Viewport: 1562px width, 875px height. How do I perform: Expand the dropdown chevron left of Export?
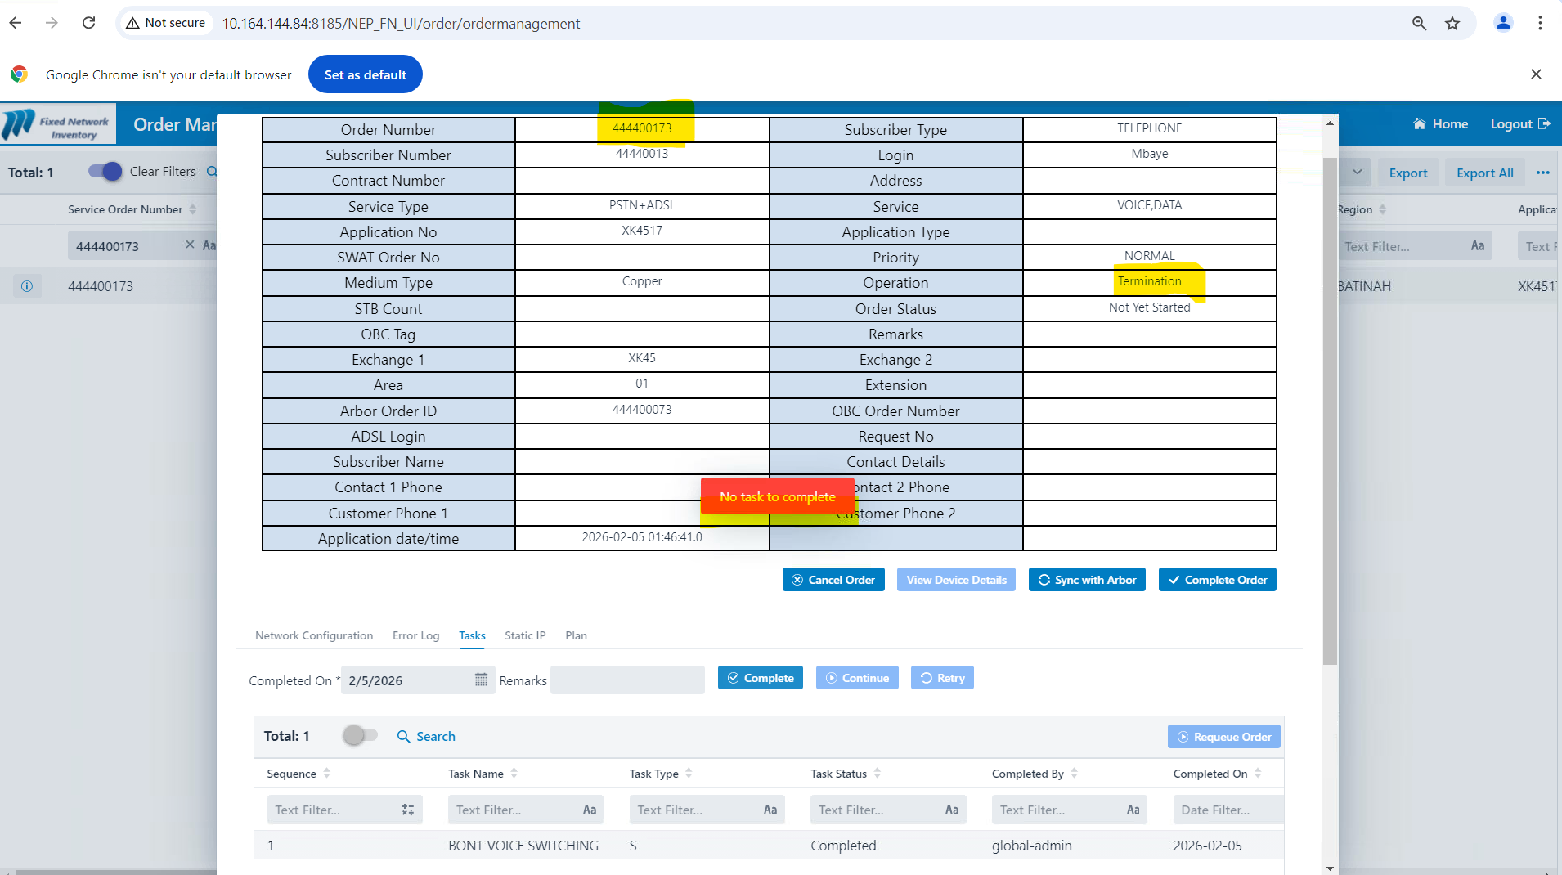click(x=1357, y=172)
